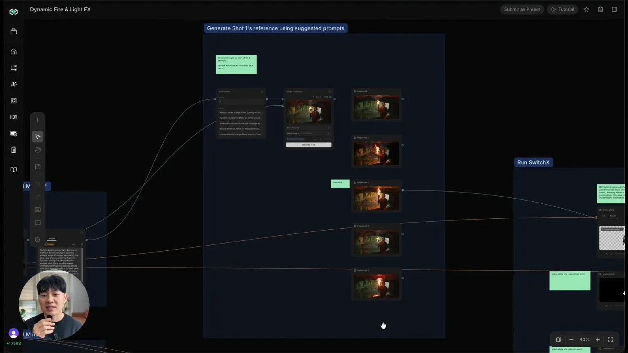Image resolution: width=628 pixels, height=353 pixels.
Task: Switch to the Results tab in the Video Matte node
Action: click(613, 216)
